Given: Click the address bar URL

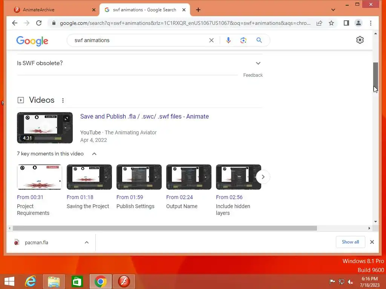Looking at the screenshot, I should [185, 23].
